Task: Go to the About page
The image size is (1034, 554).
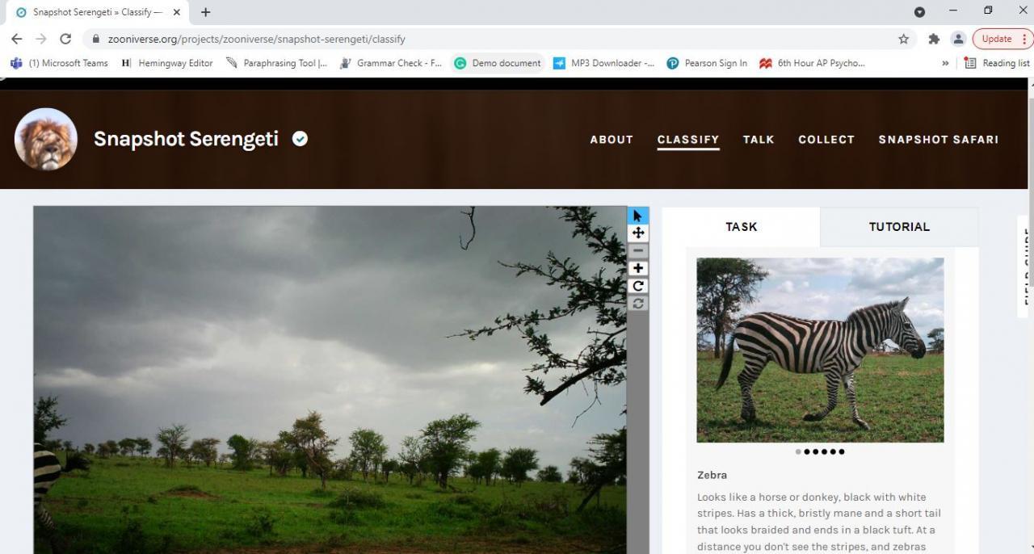Action: (x=612, y=140)
